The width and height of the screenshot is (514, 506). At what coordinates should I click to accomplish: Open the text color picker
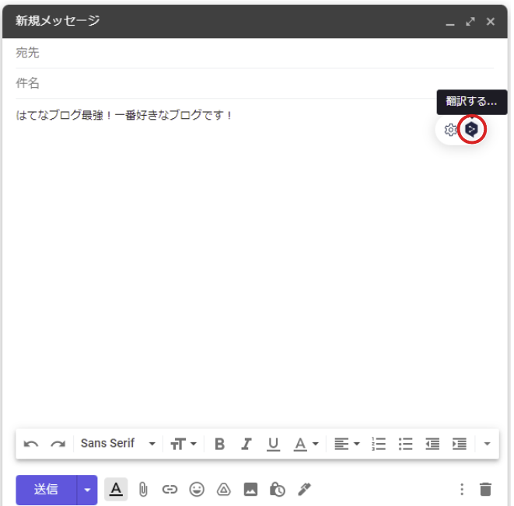(306, 444)
